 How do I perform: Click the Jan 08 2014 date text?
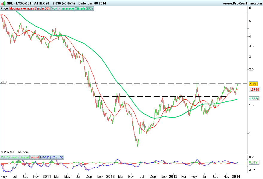[x=97, y=3]
